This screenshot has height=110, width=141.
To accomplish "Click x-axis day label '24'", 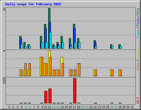I will [x=103, y=107].
